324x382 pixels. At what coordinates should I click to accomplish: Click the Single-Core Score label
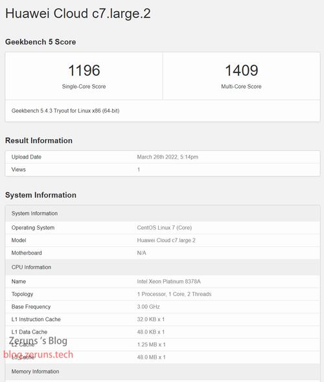point(84,87)
